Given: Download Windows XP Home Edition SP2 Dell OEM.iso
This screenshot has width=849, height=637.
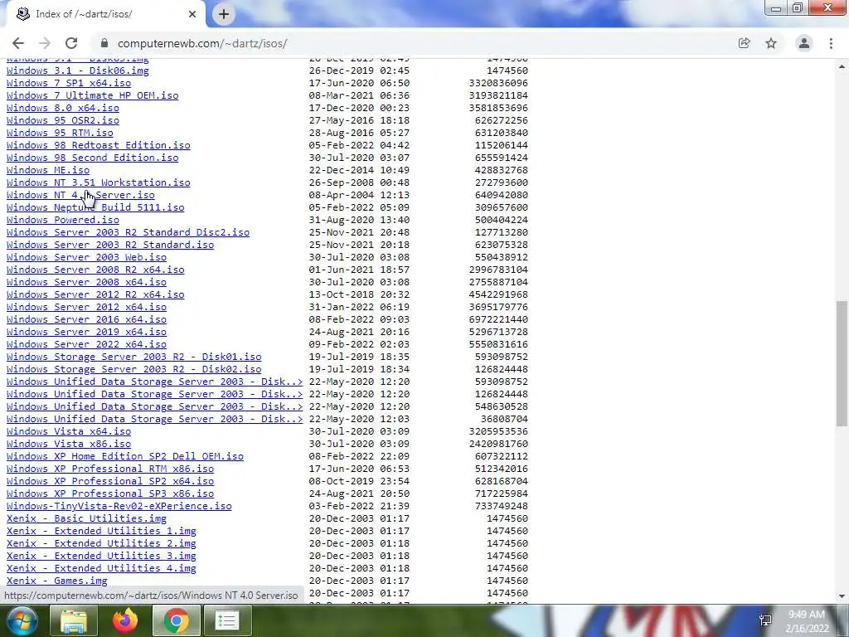Looking at the screenshot, I should pyautogui.click(x=125, y=457).
